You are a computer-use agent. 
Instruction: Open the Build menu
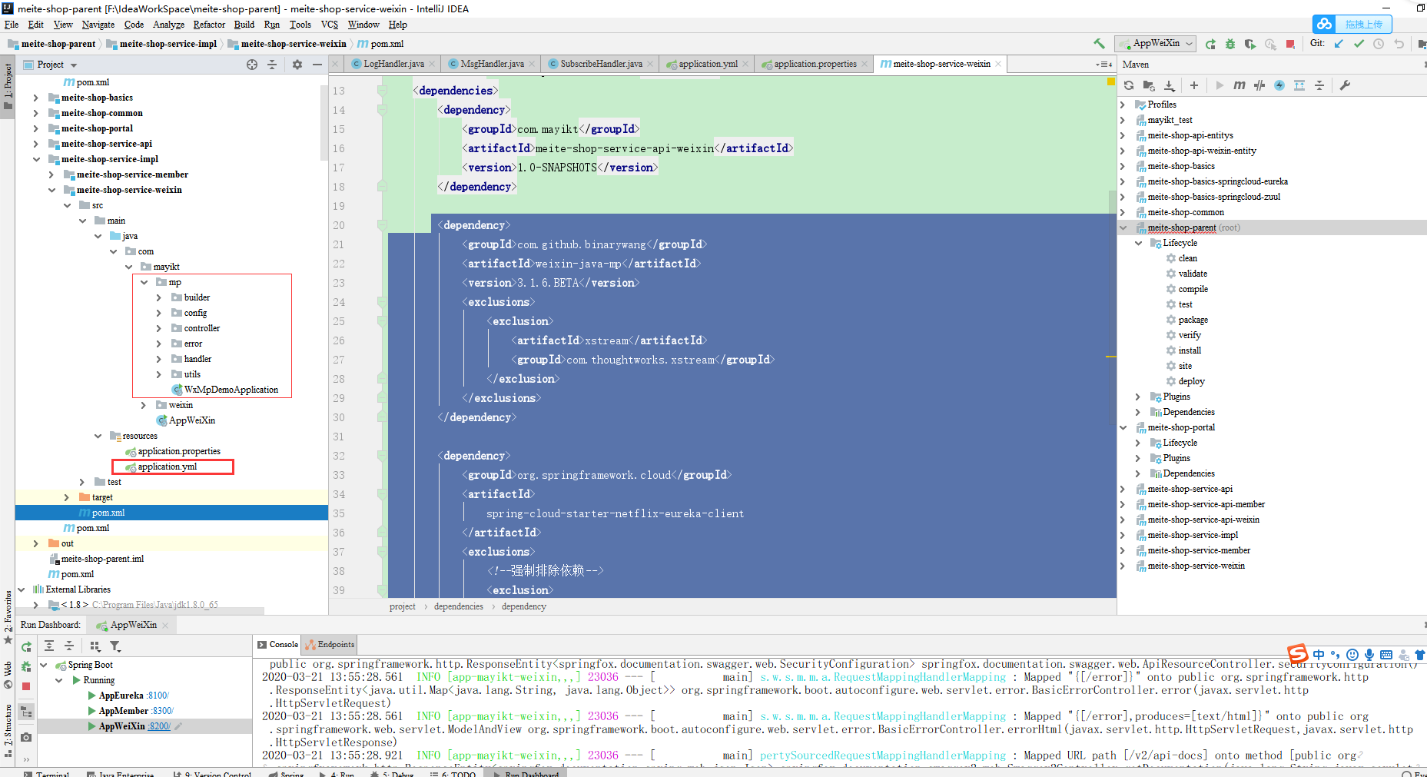[244, 25]
